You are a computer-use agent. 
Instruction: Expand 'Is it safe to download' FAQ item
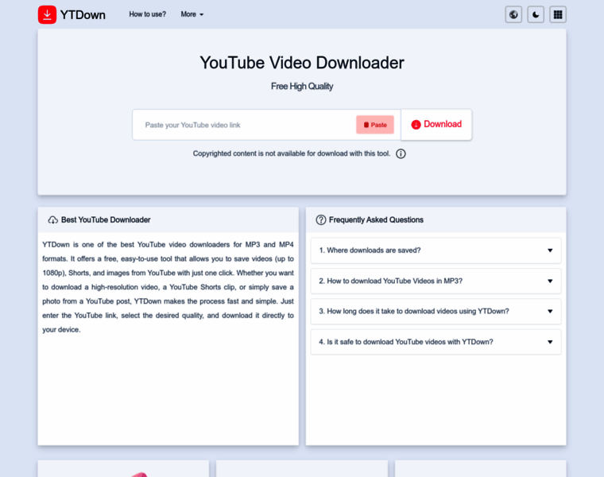[x=406, y=342]
